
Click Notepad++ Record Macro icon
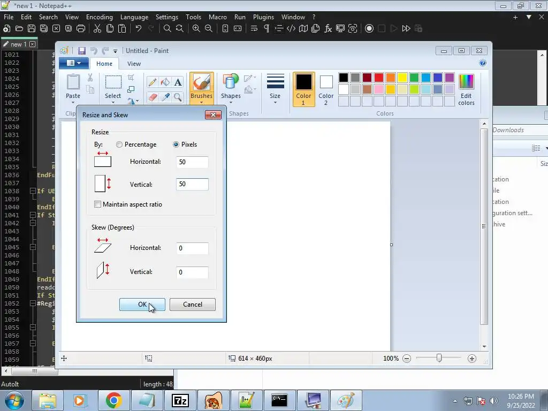[369, 29]
